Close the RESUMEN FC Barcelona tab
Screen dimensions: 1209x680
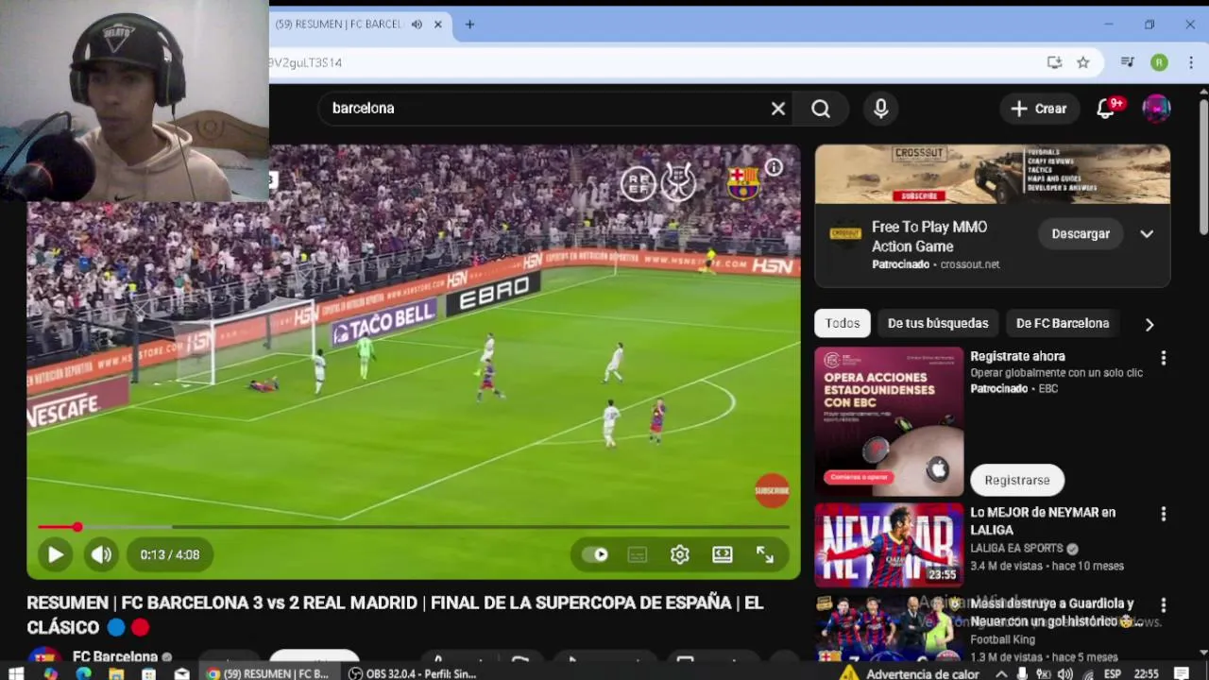[x=437, y=25]
